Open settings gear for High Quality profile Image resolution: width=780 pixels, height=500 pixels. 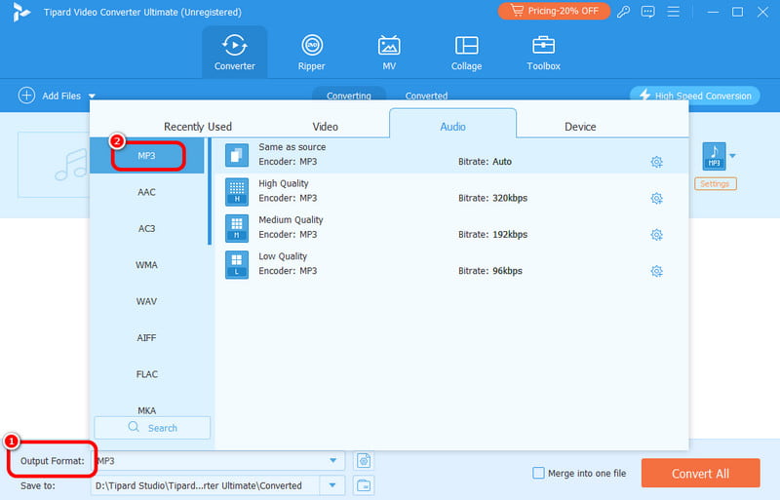coord(656,198)
